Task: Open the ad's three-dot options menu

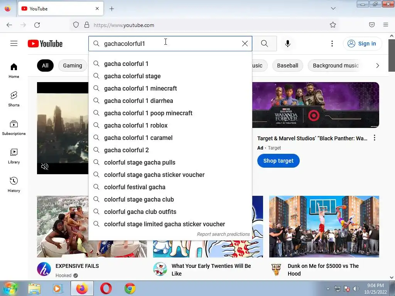Action: click(375, 138)
